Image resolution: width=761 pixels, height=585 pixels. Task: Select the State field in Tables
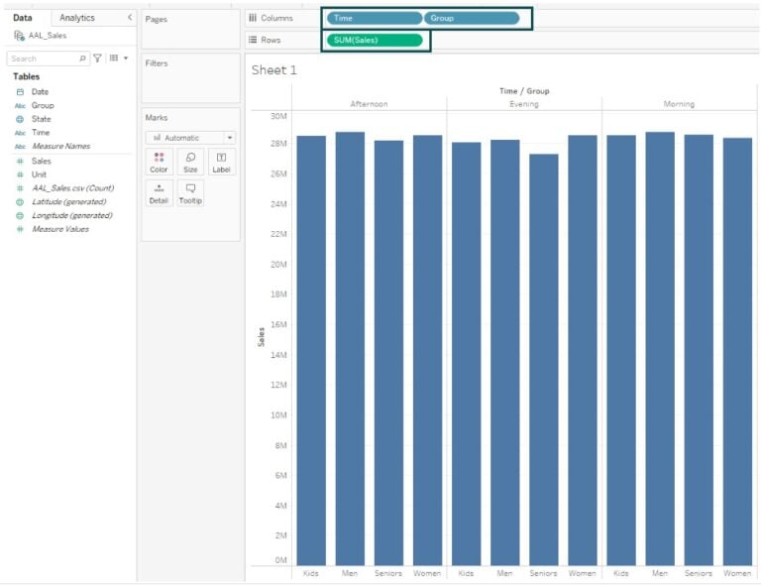tap(41, 119)
